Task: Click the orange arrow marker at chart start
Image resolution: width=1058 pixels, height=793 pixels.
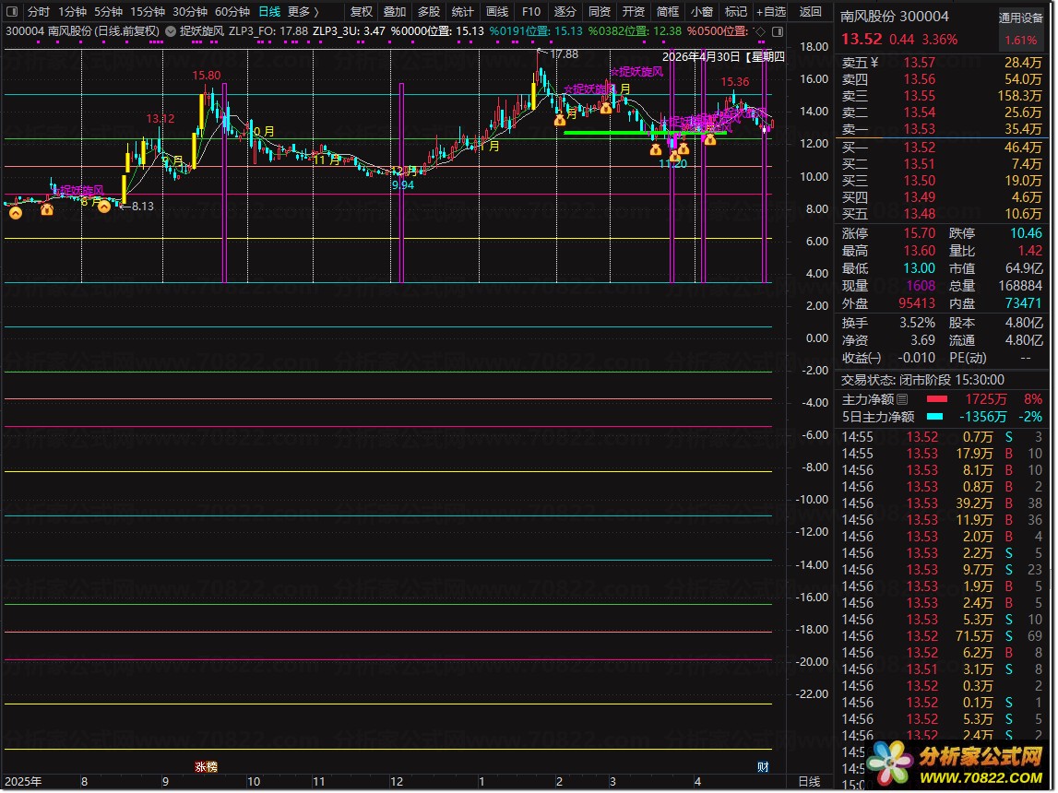Action: point(16,213)
